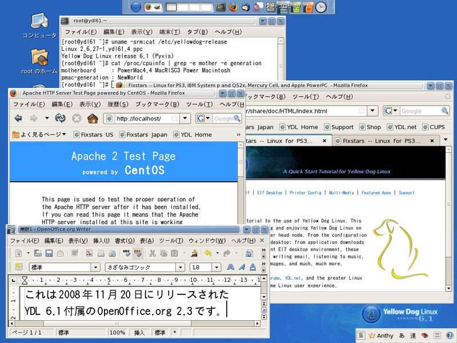Click the Reload button in the Apache Firefox window
The image size is (457, 343).
(x=61, y=118)
